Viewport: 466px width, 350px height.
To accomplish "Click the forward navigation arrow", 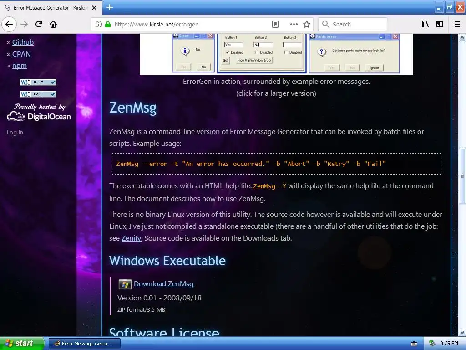I will 25,24.
